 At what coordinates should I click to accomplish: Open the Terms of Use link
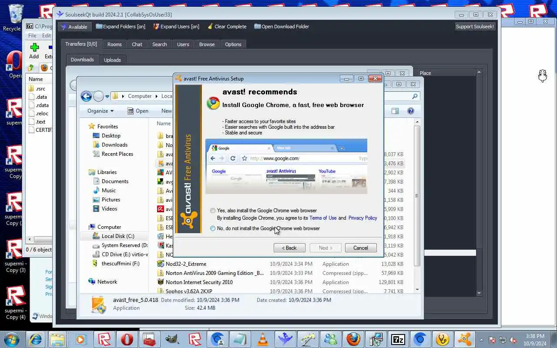pyautogui.click(x=323, y=218)
